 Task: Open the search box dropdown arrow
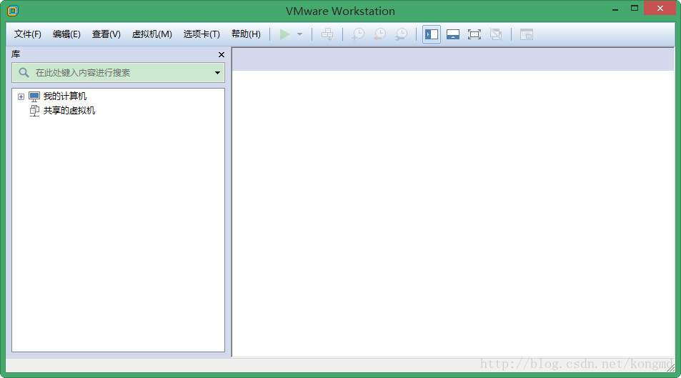click(x=217, y=73)
